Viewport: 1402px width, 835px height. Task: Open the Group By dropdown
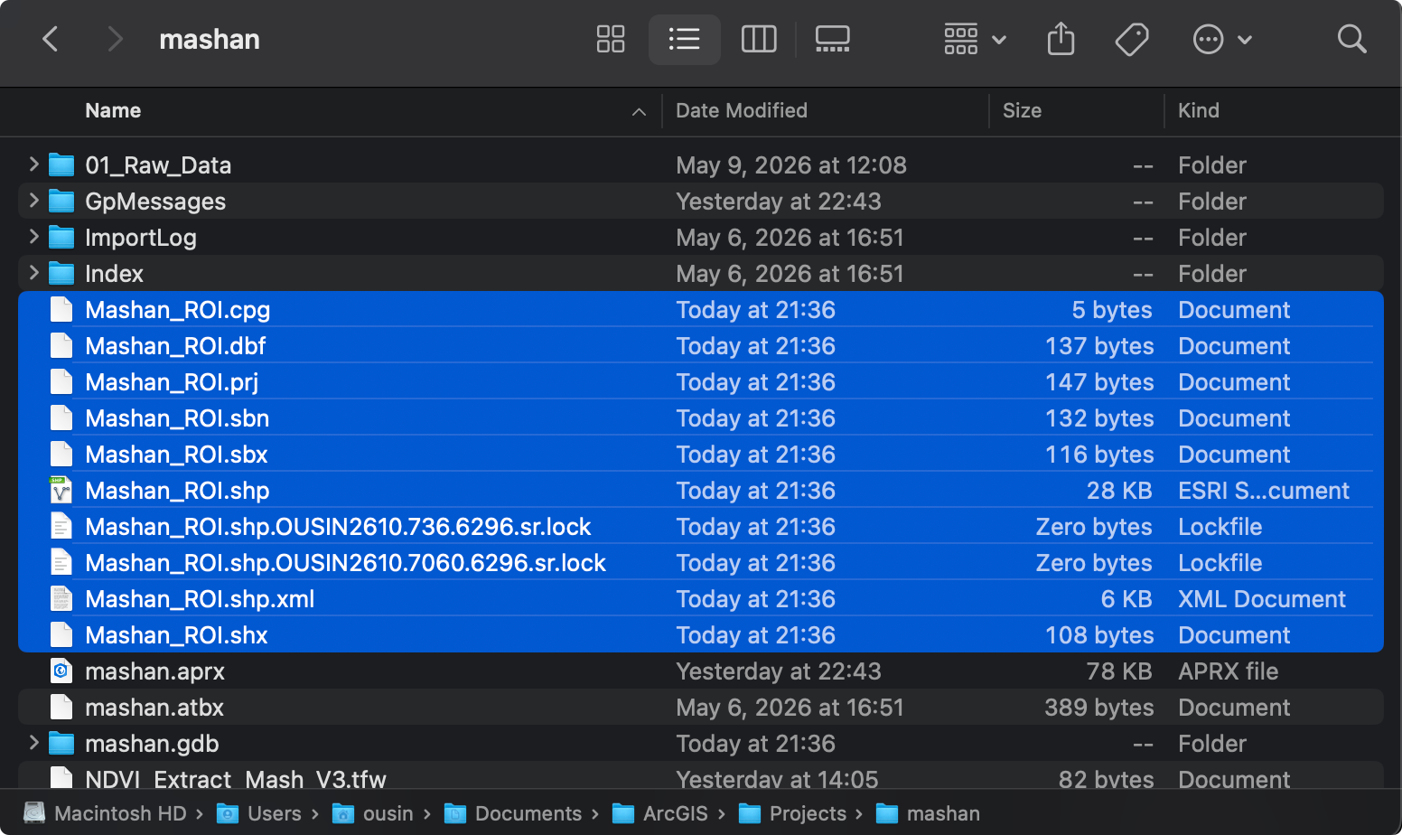tap(975, 39)
